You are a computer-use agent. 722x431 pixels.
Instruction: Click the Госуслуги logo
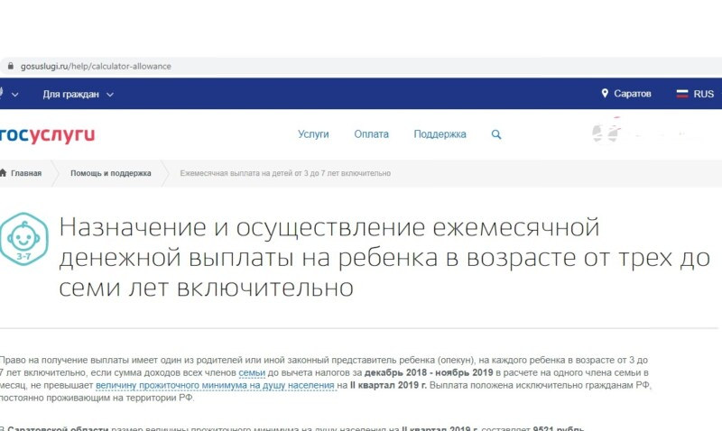[47, 134]
